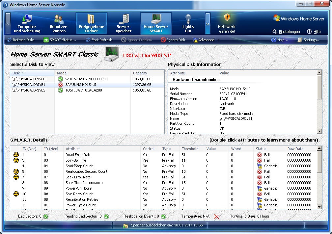The height and width of the screenshot is (234, 332).
Task: Select PHYSICALDRIVE0 disk row
Action: (x=87, y=79)
